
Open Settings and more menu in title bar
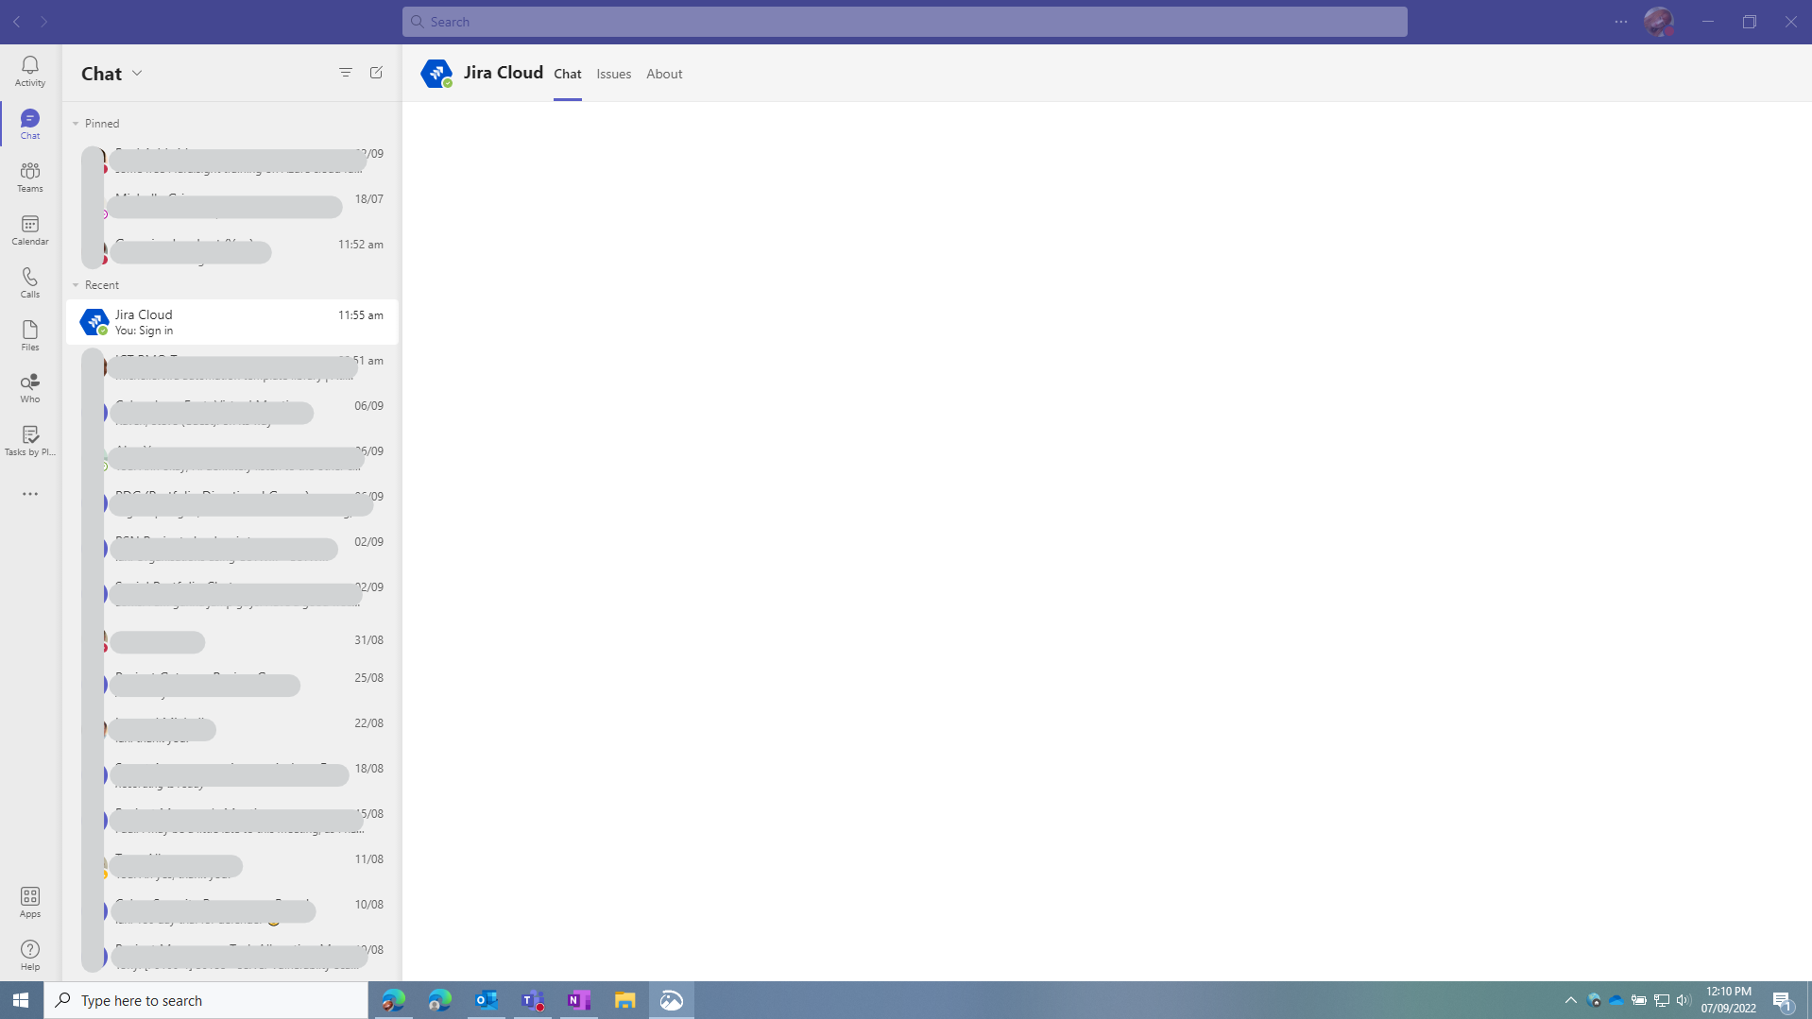click(x=1621, y=22)
